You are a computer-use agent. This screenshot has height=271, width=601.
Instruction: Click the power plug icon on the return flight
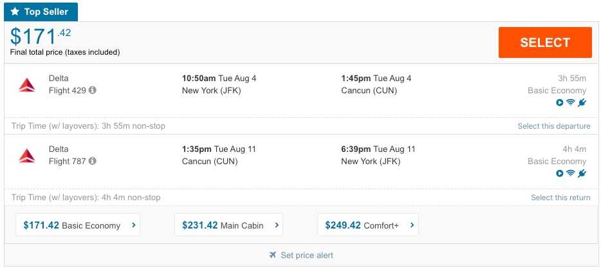(582, 173)
